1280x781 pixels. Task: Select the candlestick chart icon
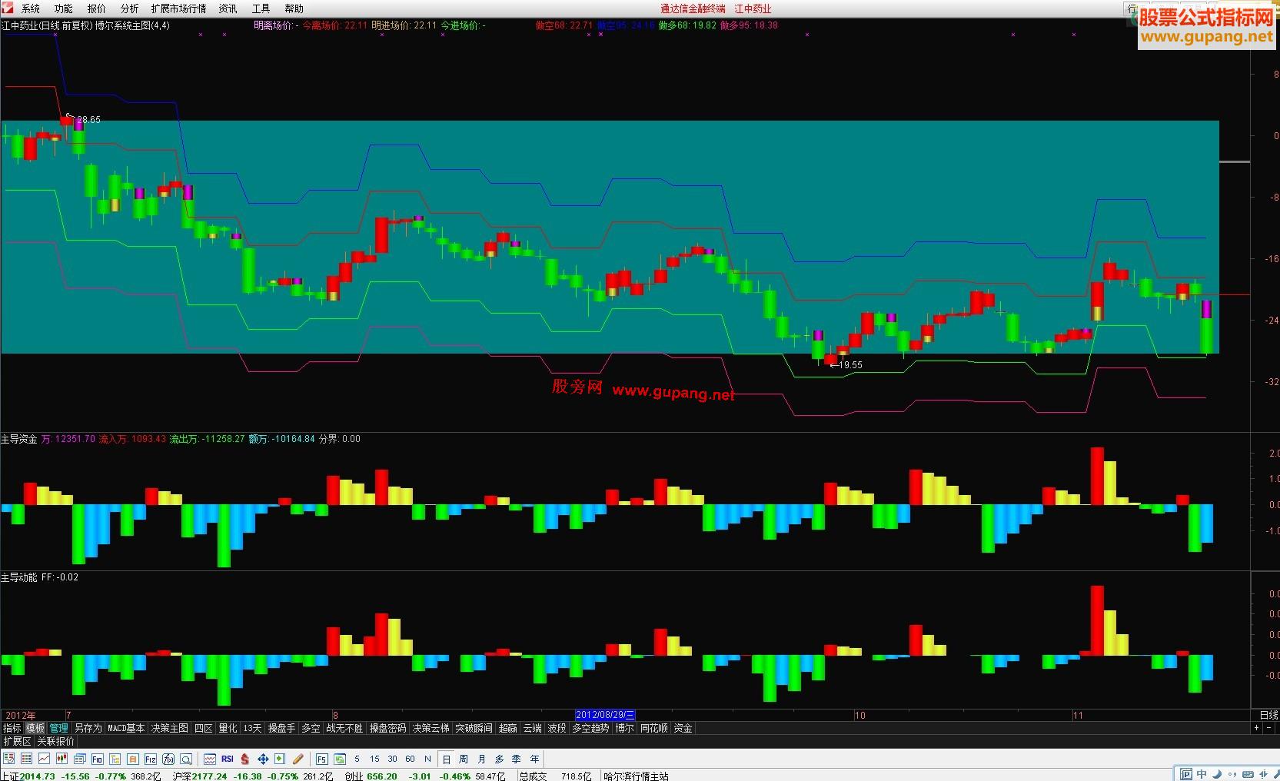tap(62, 759)
